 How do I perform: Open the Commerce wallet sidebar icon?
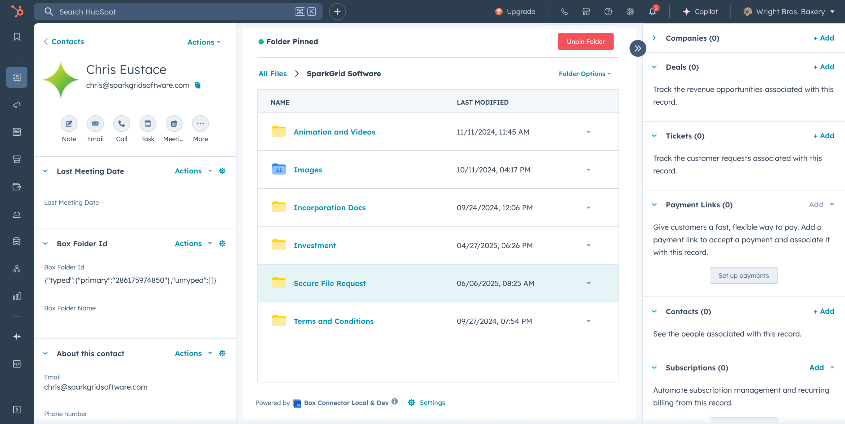tap(17, 187)
